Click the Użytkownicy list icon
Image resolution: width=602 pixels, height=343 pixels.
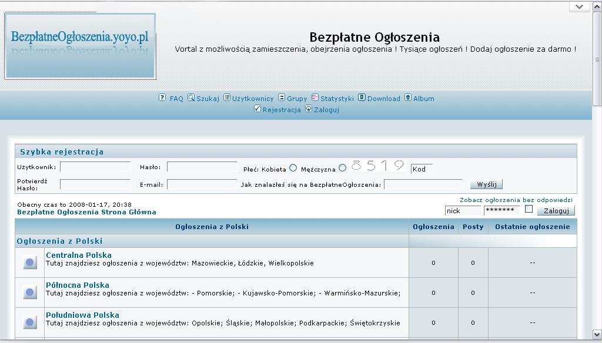(x=227, y=97)
